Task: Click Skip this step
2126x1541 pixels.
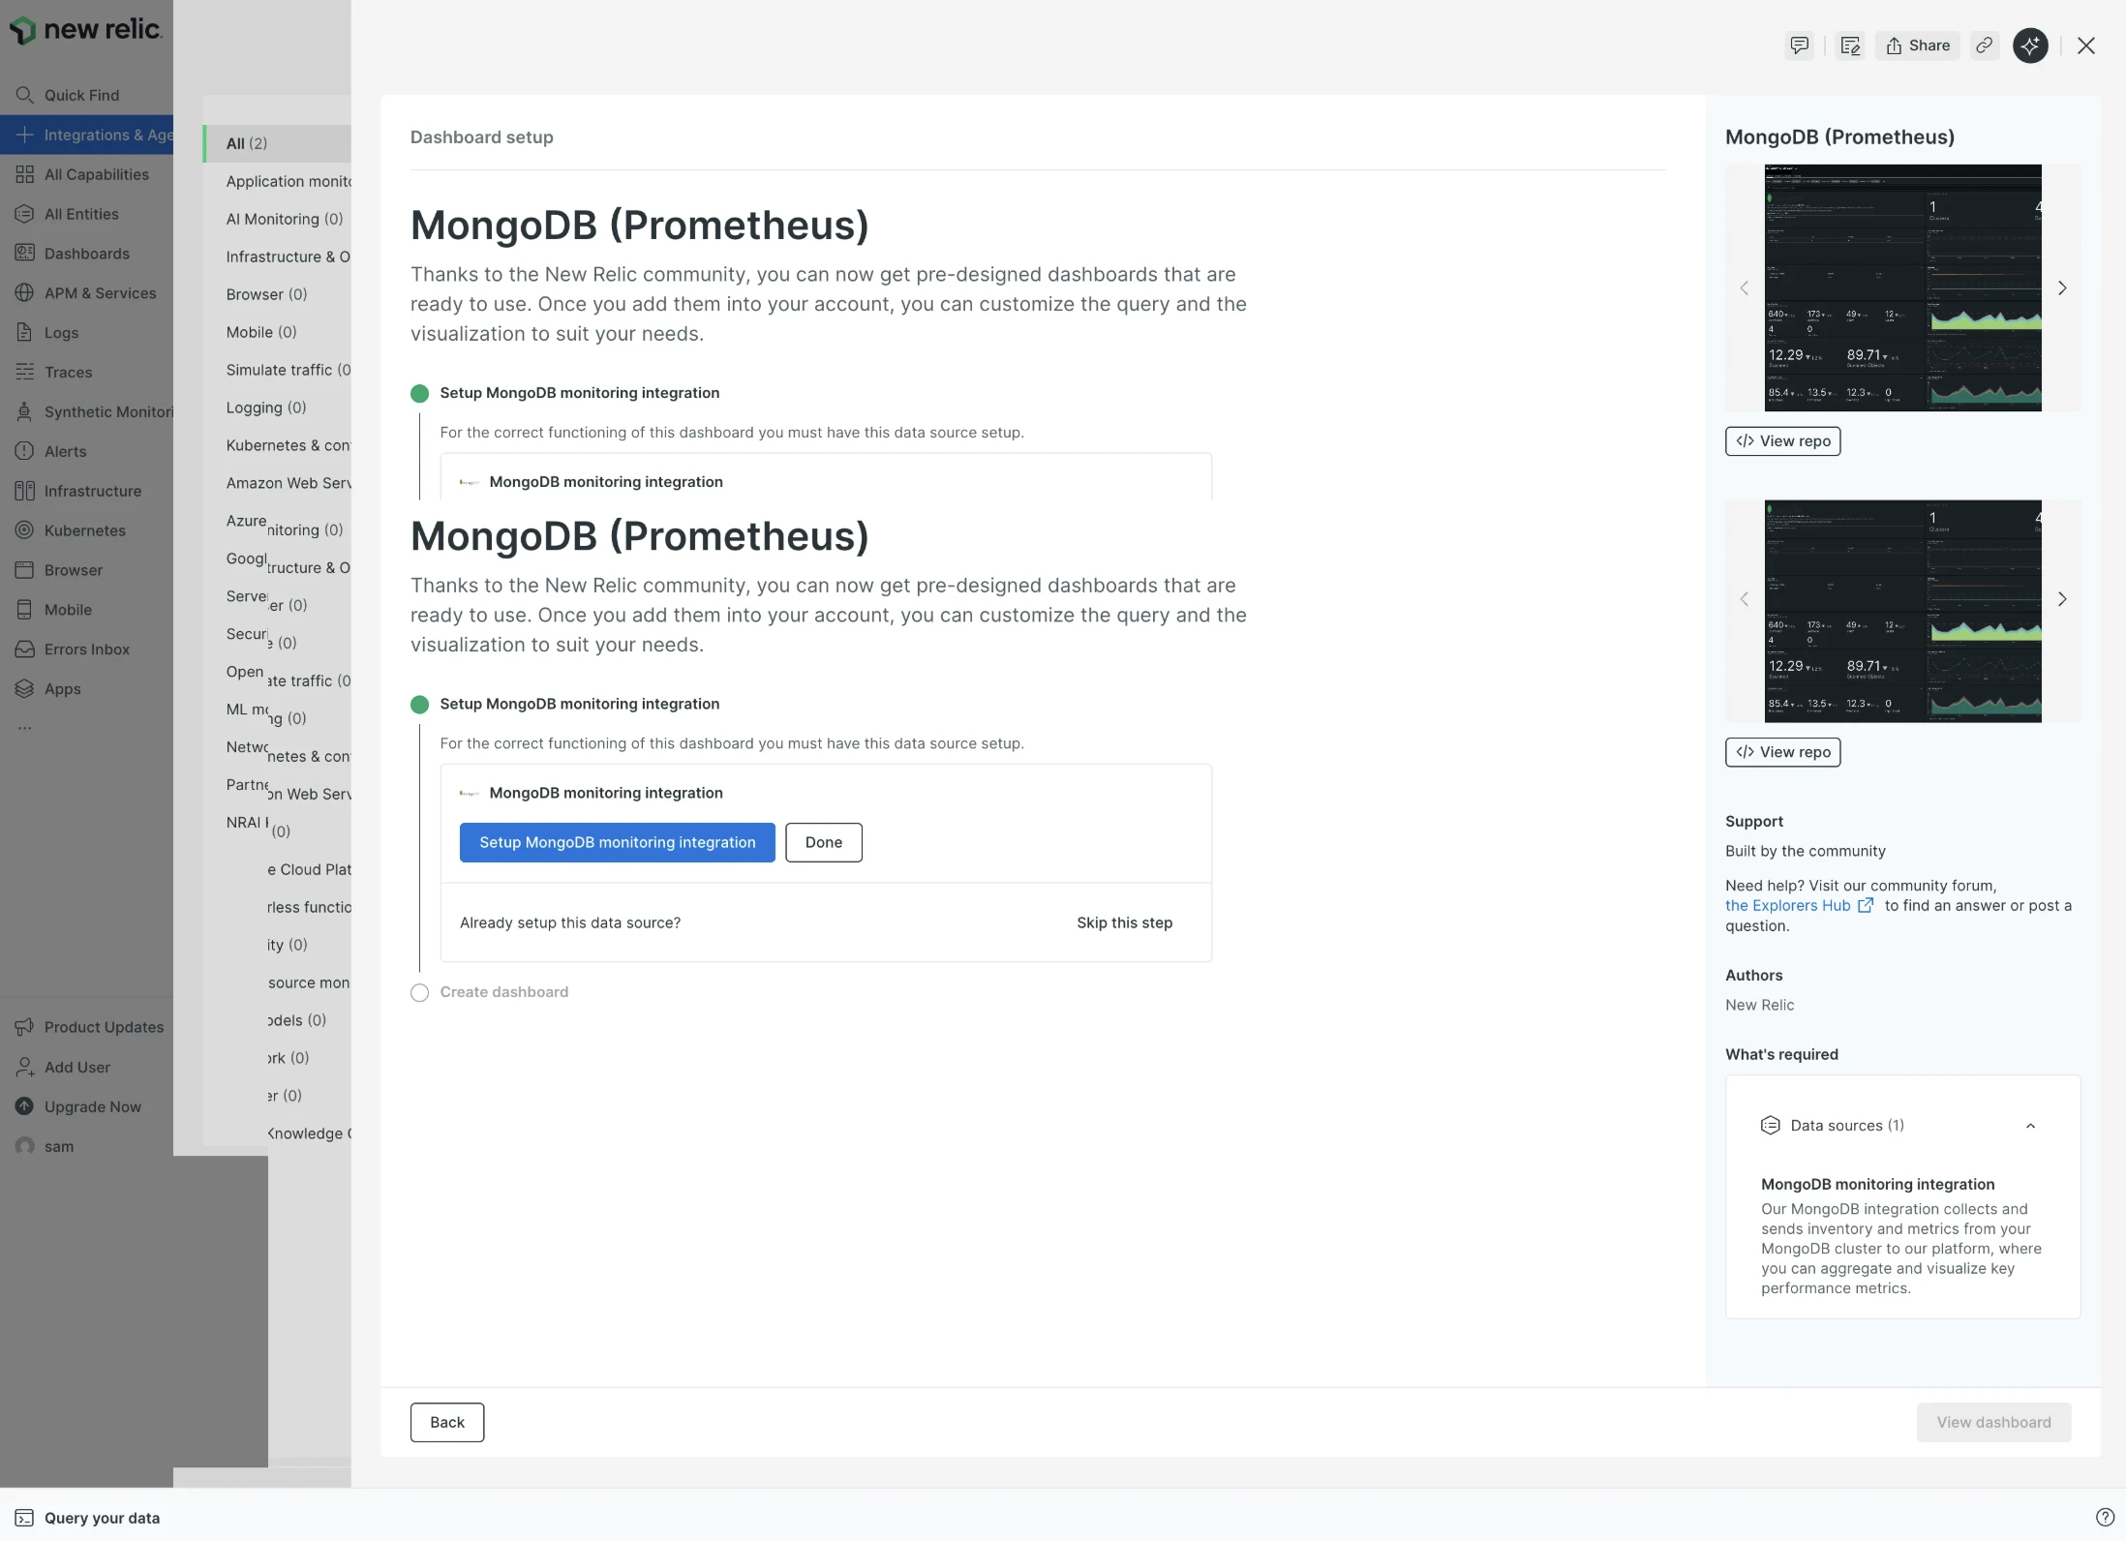Action: pos(1125,923)
